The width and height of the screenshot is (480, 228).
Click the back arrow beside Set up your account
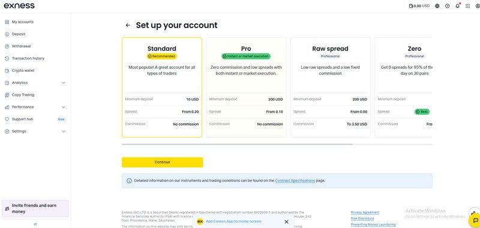click(x=128, y=25)
